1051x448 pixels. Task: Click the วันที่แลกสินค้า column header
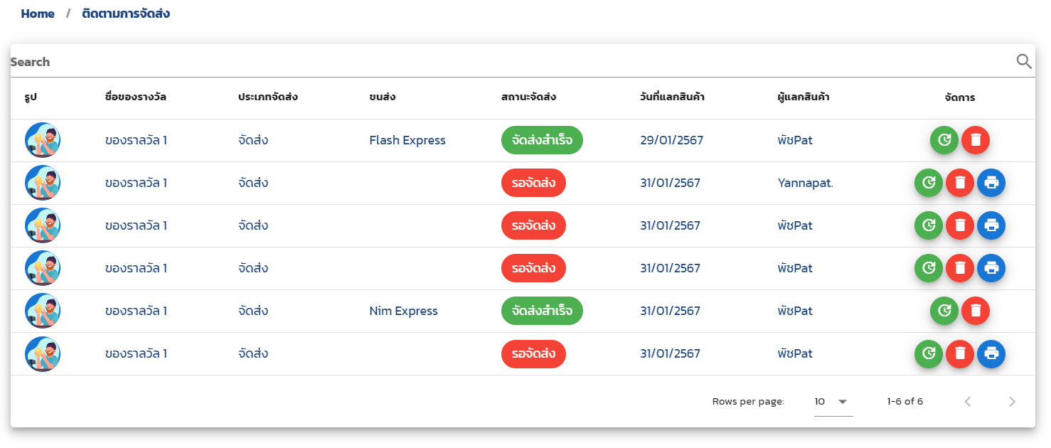pos(672,97)
